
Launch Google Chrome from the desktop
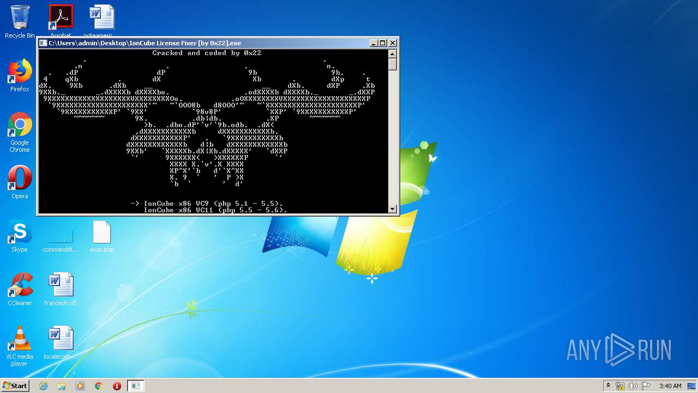coord(20,132)
